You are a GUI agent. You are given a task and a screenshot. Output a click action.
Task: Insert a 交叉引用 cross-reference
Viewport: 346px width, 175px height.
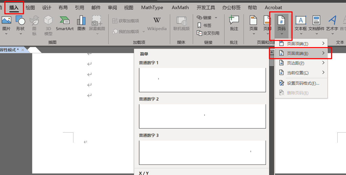pyautogui.click(x=208, y=33)
